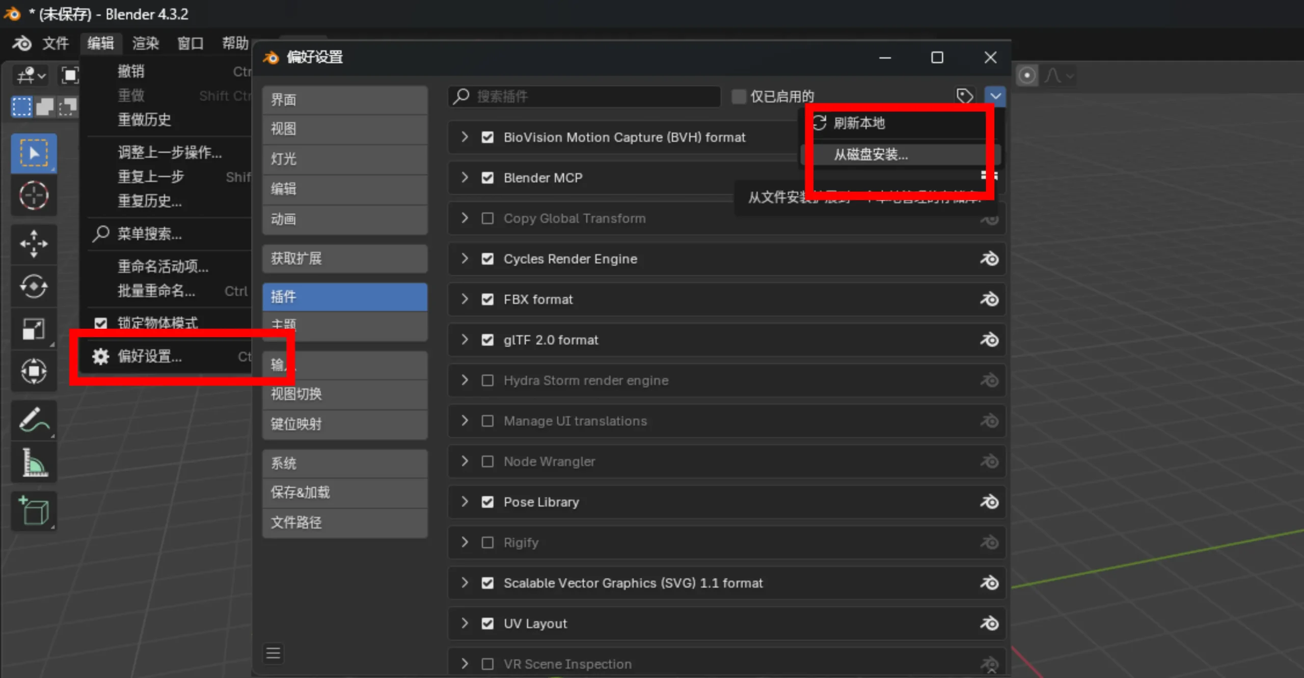Open proportional falloff curve icon
The height and width of the screenshot is (678, 1304).
coord(1059,76)
